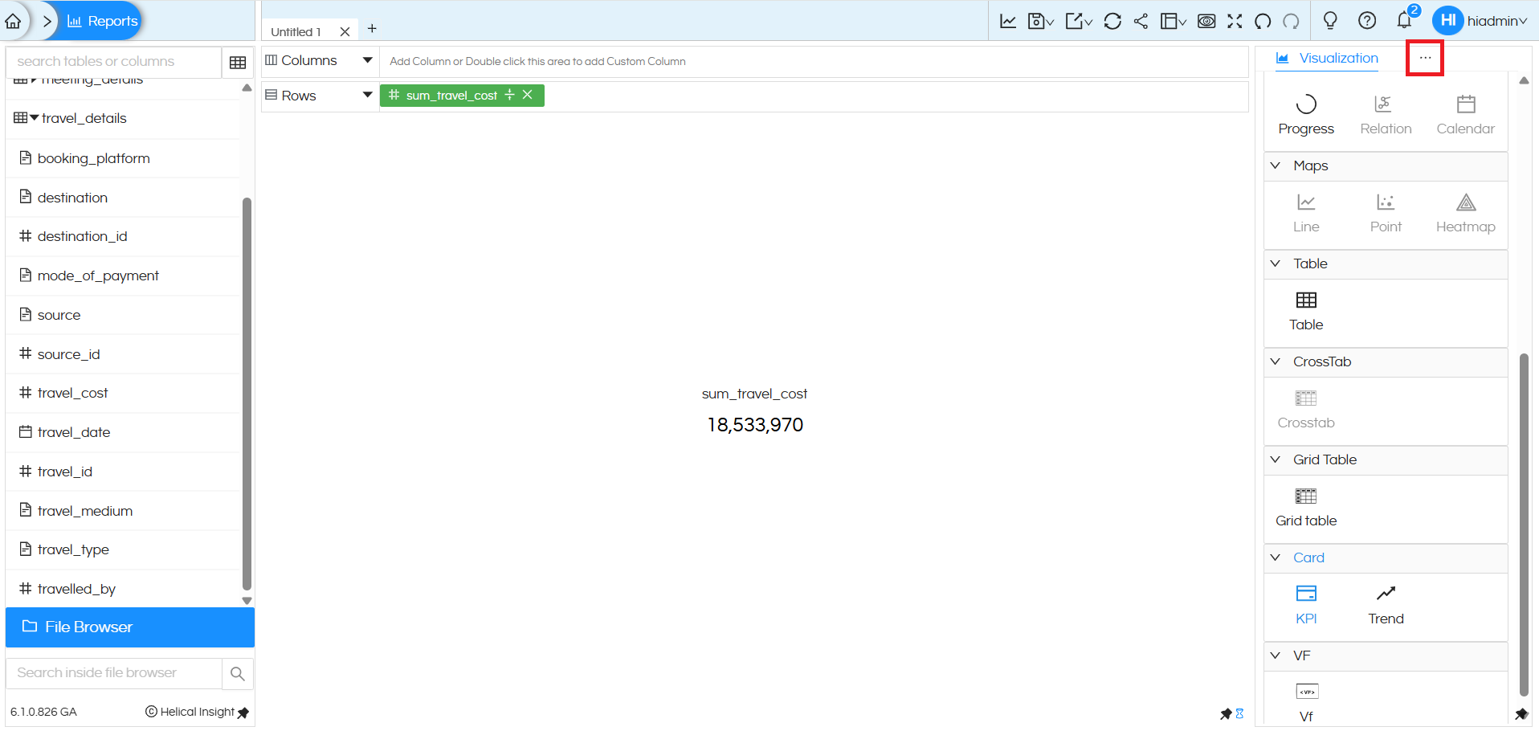This screenshot has height=731, width=1539.
Task: Collapse the Card visualization group
Action: [1276, 557]
